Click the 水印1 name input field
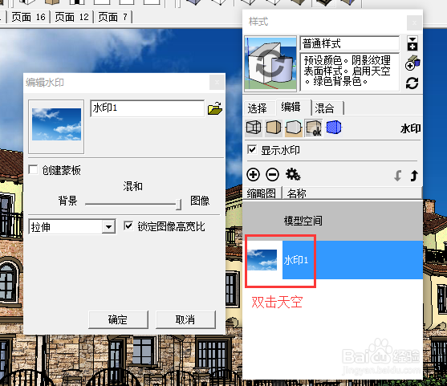The width and height of the screenshot is (447, 386). pyautogui.click(x=148, y=108)
